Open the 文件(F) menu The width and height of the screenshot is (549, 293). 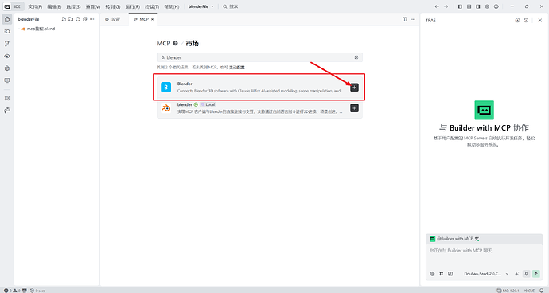tap(35, 6)
